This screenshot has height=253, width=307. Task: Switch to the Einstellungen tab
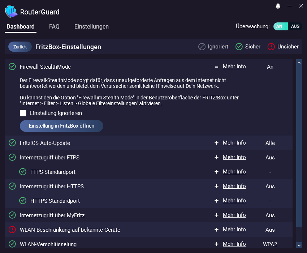91,26
